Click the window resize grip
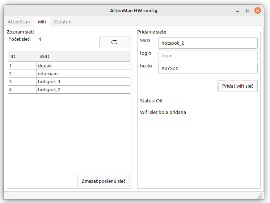This screenshot has height=203, width=270. (x=260, y=196)
